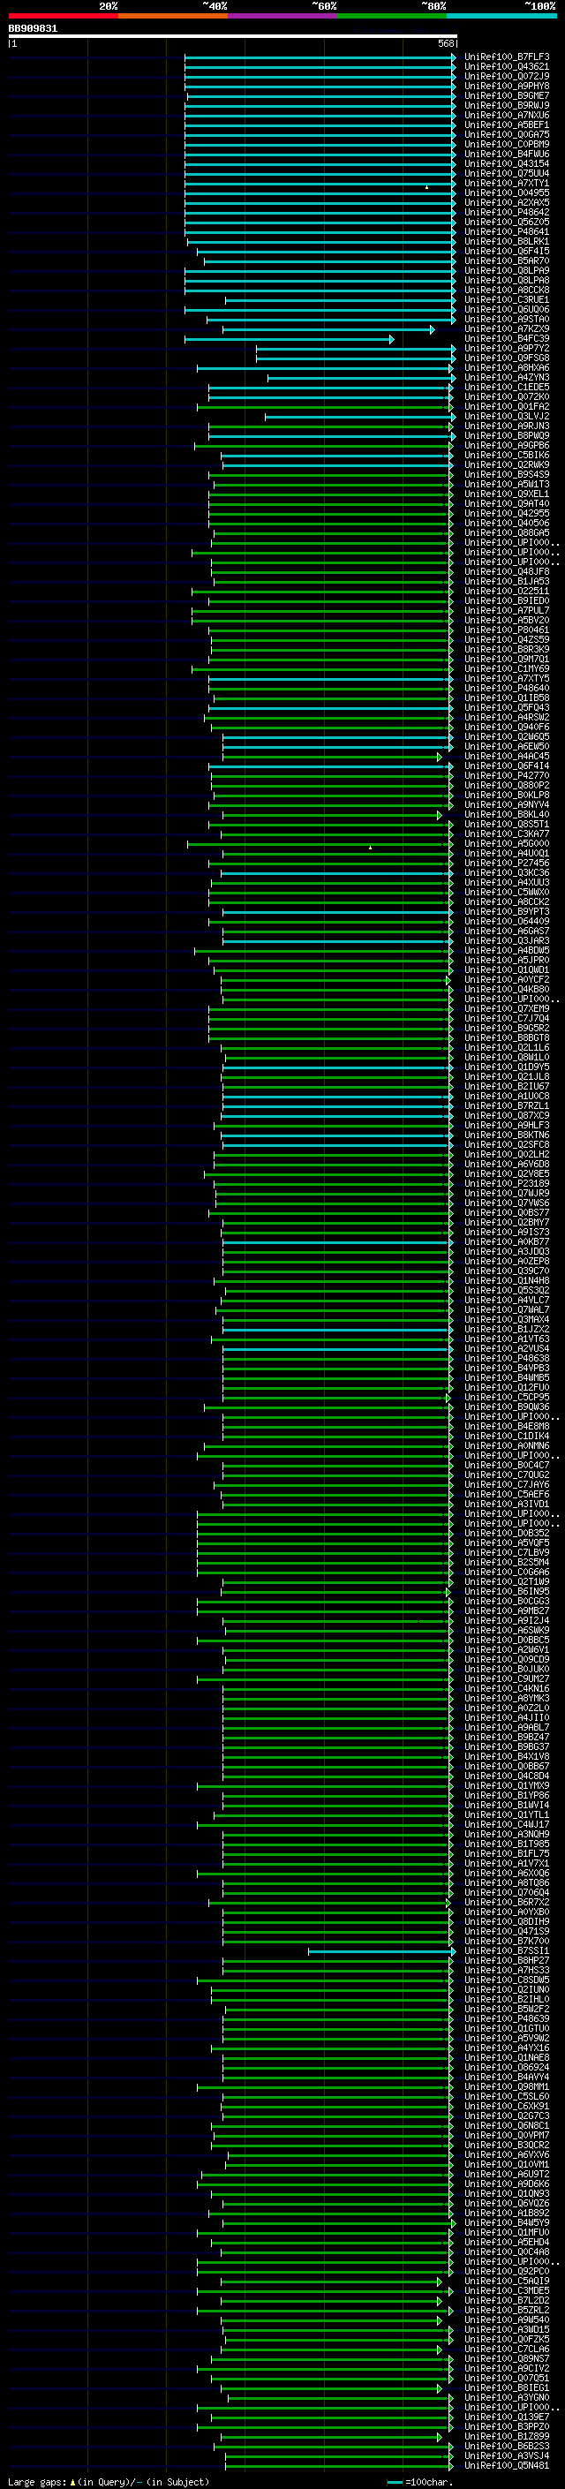Screen dimensions: 565x2489
Task: Click the green ~80% identity legend segment
Action: tap(392, 16)
